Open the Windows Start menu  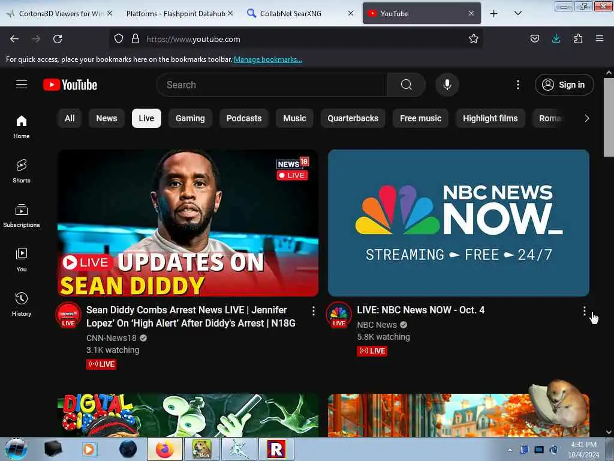(16, 449)
